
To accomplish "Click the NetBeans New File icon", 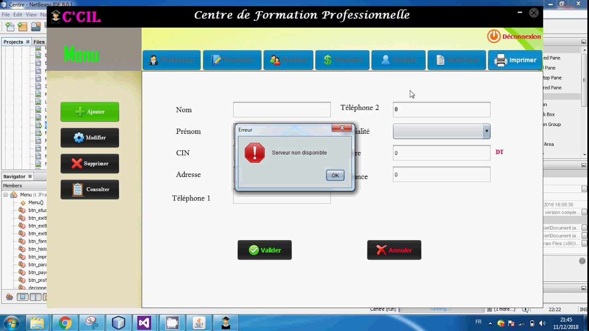I will 10,27.
